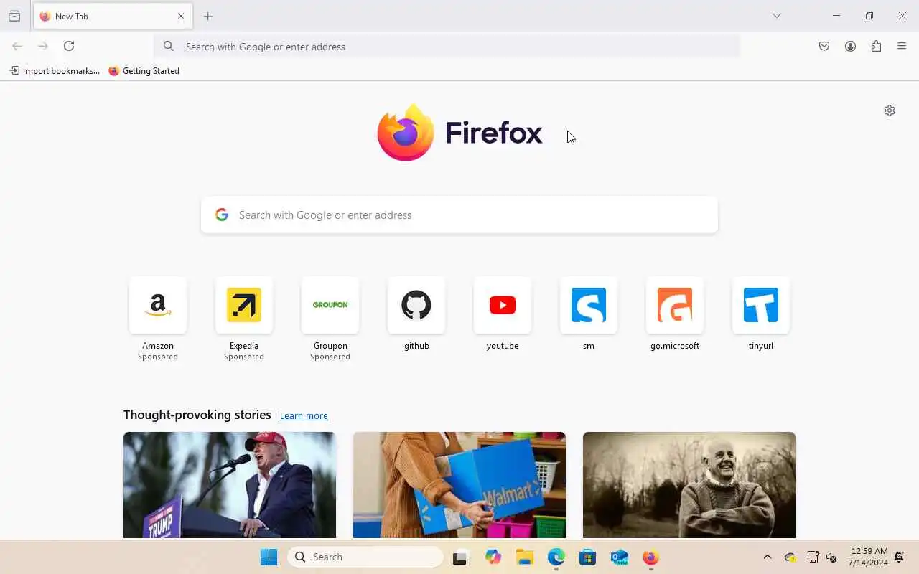Open notifications bell icon in tray

pos(900,557)
